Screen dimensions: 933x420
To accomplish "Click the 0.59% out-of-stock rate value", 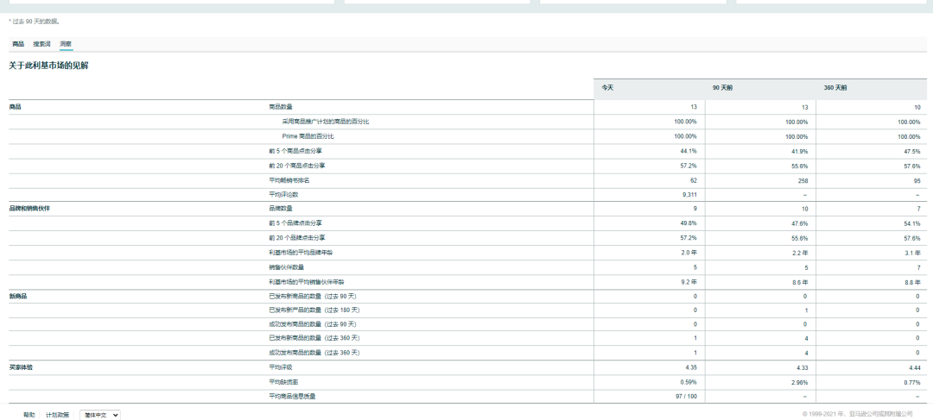I will pos(689,381).
